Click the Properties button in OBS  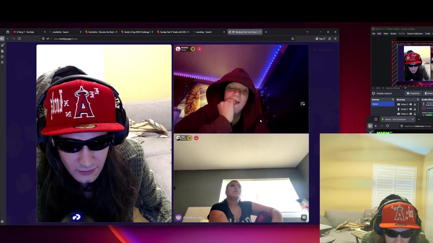click(x=413, y=93)
